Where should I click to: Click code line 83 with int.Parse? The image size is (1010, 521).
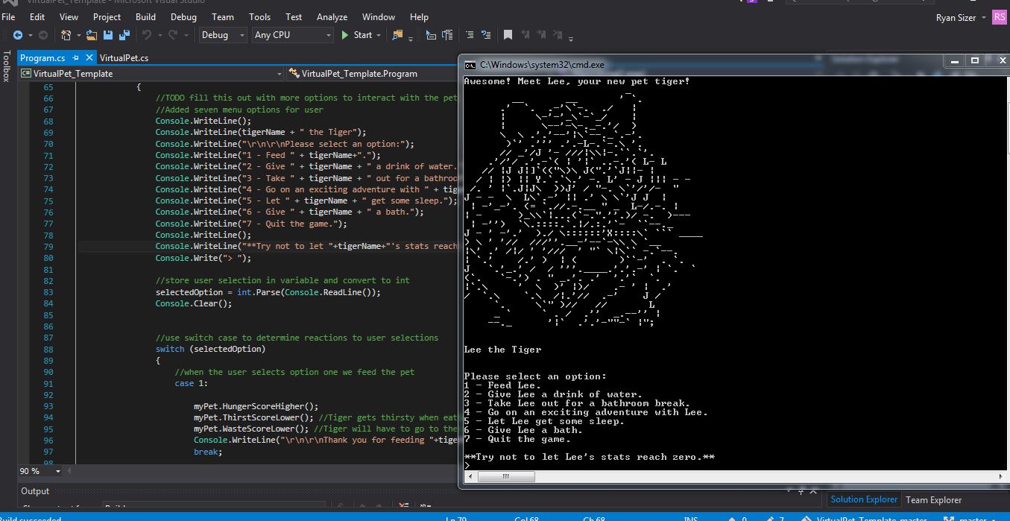tap(268, 292)
